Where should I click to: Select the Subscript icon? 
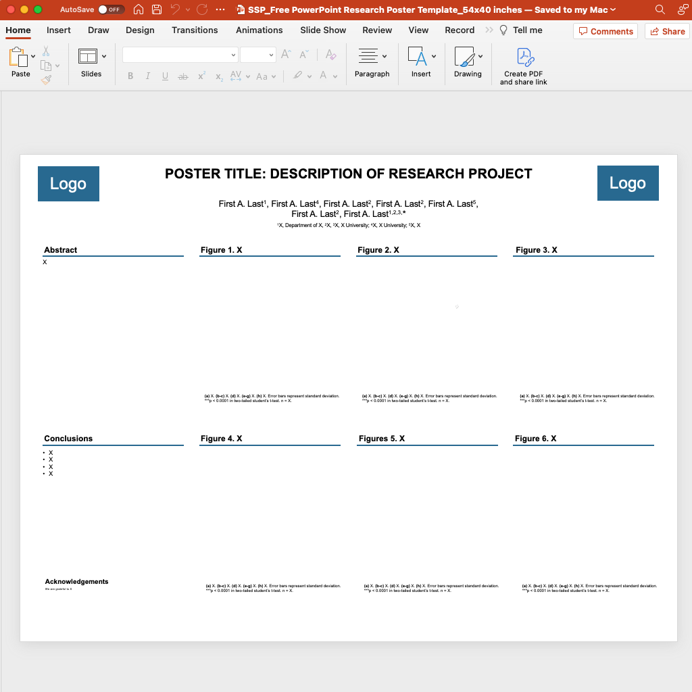pyautogui.click(x=218, y=76)
